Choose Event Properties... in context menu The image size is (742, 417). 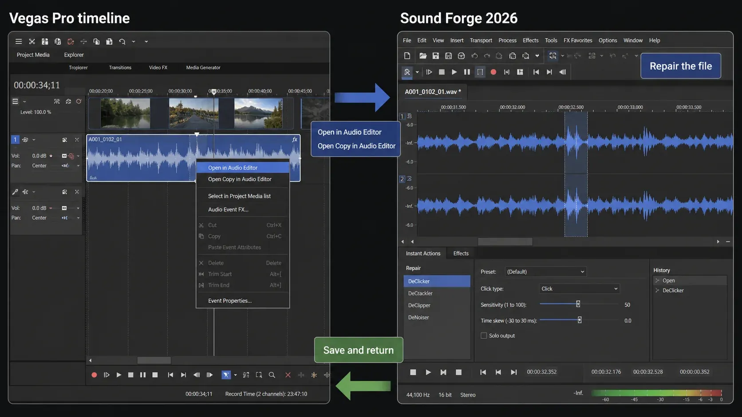pyautogui.click(x=243, y=300)
